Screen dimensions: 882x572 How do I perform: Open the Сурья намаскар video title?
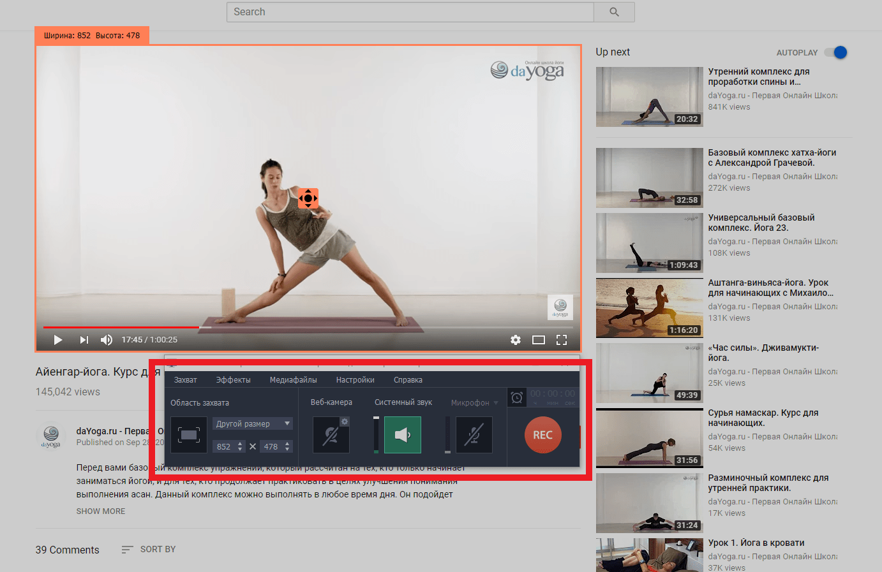[x=763, y=418]
